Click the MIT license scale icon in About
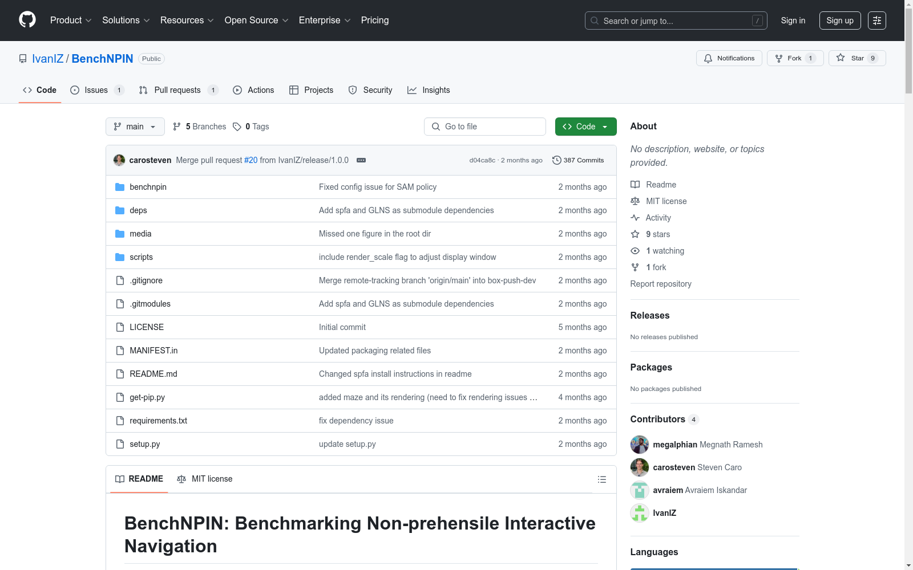Screen dimensions: 913x570 click(635, 201)
